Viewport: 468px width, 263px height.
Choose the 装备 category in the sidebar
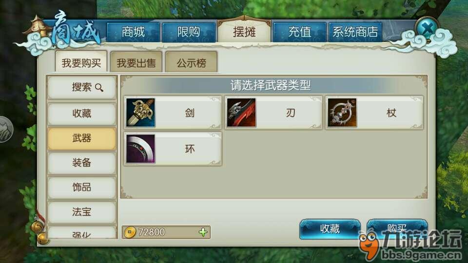click(82, 163)
